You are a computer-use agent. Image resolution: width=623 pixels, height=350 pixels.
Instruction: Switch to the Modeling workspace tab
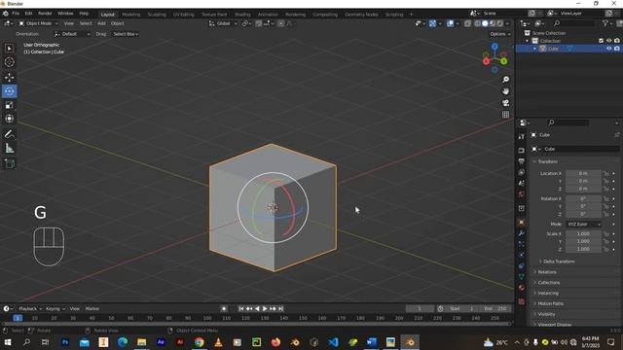pyautogui.click(x=130, y=15)
